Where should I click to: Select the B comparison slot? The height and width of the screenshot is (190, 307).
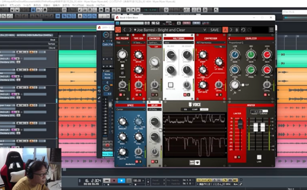[236, 30]
